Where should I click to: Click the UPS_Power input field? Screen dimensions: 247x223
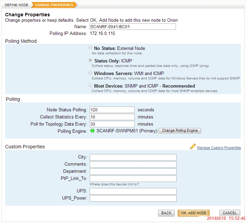click(x=133, y=198)
